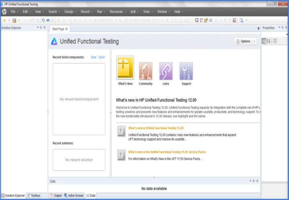
Task: Click the Property Pages icon in Properties
Action: coord(275,41)
